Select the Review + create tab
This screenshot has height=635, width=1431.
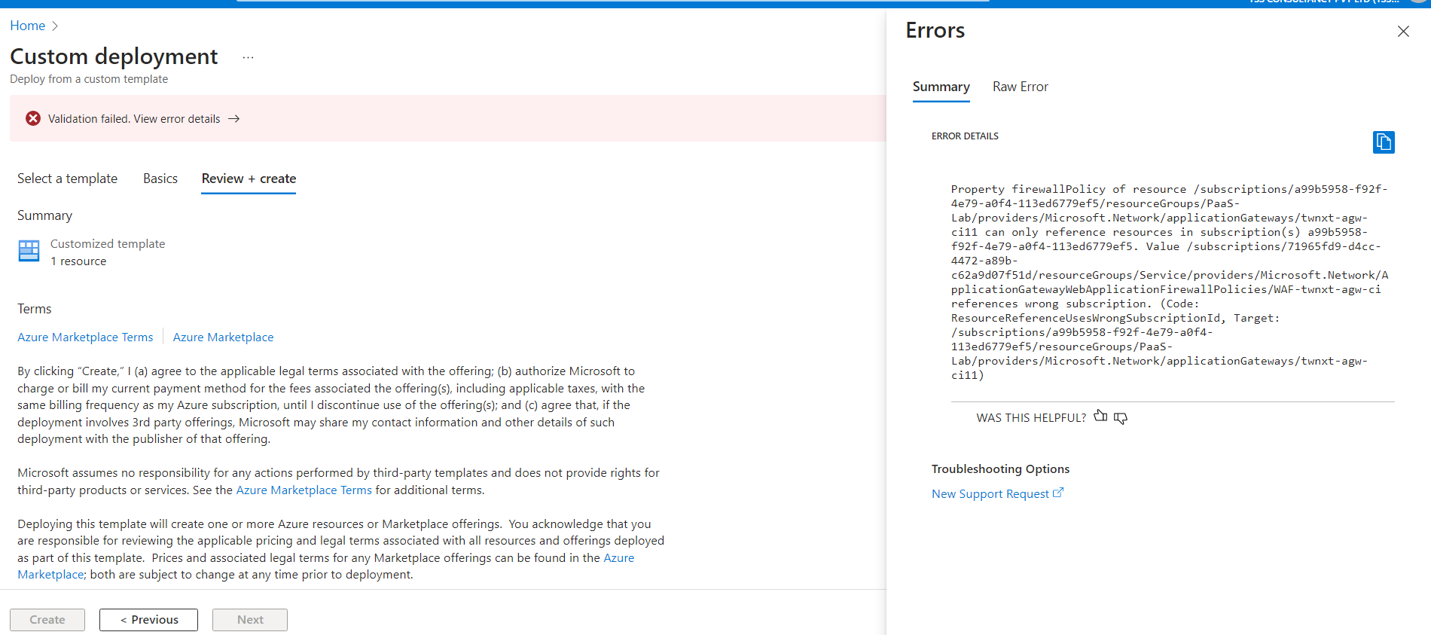point(249,179)
